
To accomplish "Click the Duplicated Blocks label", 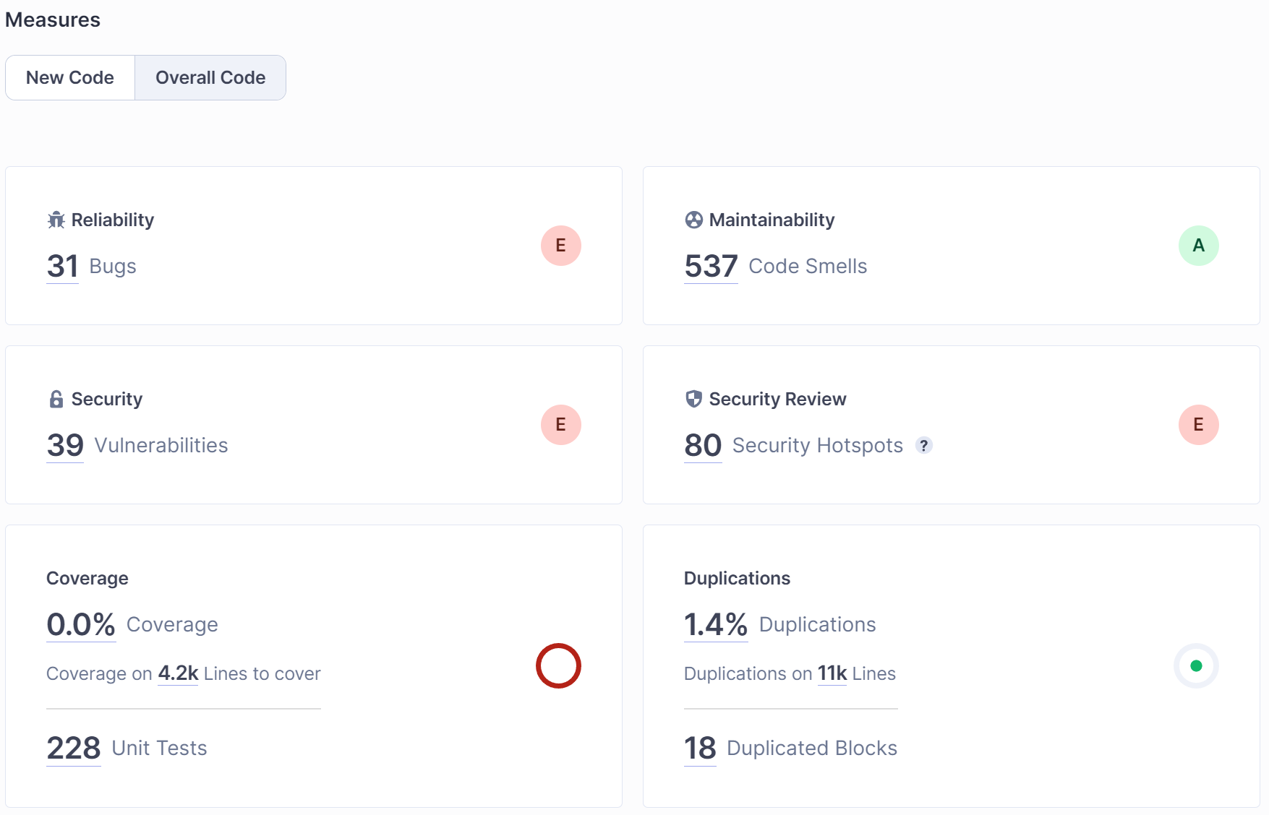I will pyautogui.click(x=812, y=748).
